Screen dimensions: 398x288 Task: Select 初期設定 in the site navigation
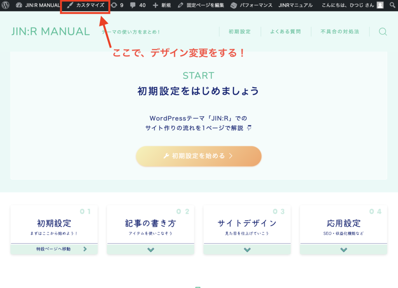point(239,32)
